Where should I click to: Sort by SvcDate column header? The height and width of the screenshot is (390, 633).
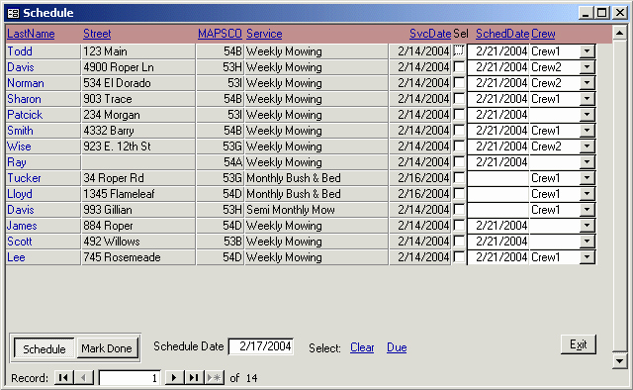coord(430,34)
